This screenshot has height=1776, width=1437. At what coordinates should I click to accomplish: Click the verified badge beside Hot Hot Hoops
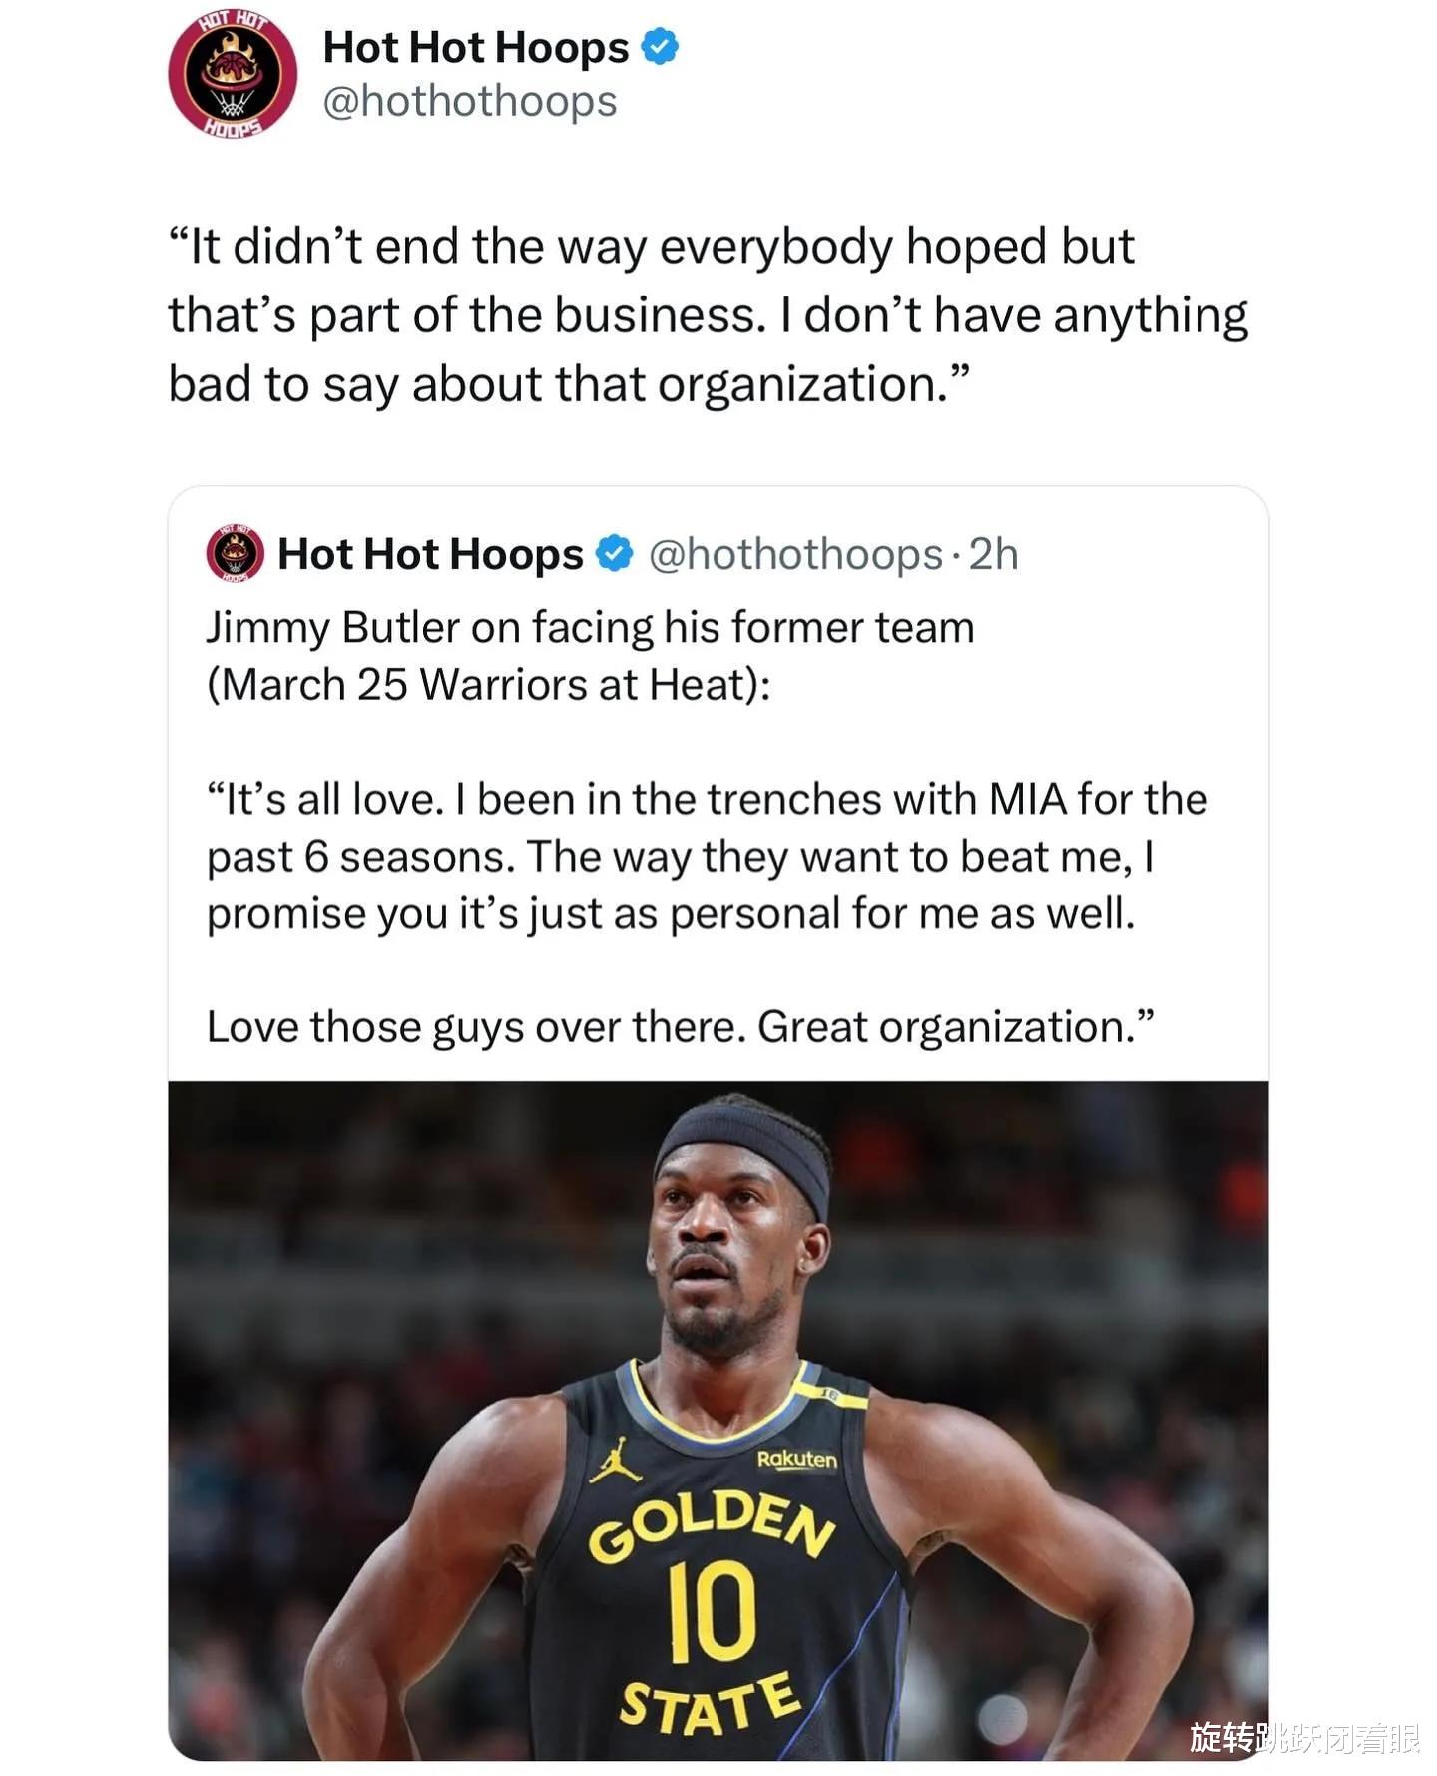click(660, 47)
